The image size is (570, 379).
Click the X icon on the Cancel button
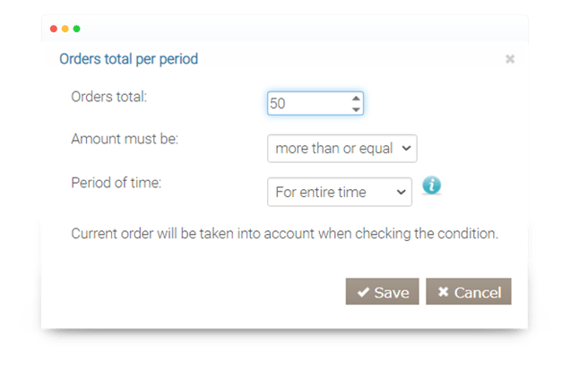443,292
